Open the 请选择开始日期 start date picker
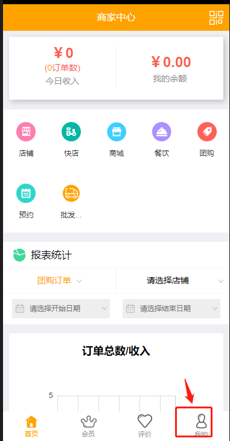Screen dimensions: 230x441 61,309
